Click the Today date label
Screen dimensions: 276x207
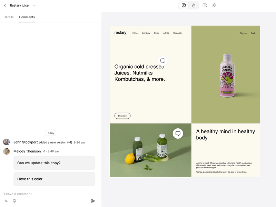click(x=50, y=133)
